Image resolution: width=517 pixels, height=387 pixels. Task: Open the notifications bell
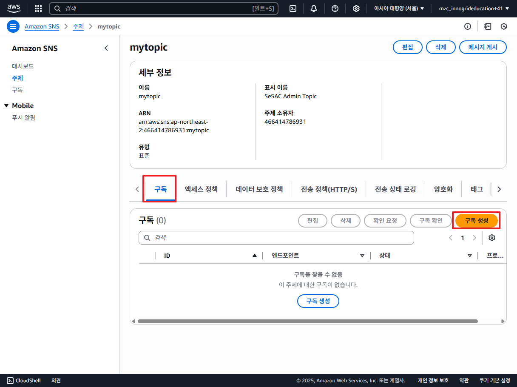314,9
